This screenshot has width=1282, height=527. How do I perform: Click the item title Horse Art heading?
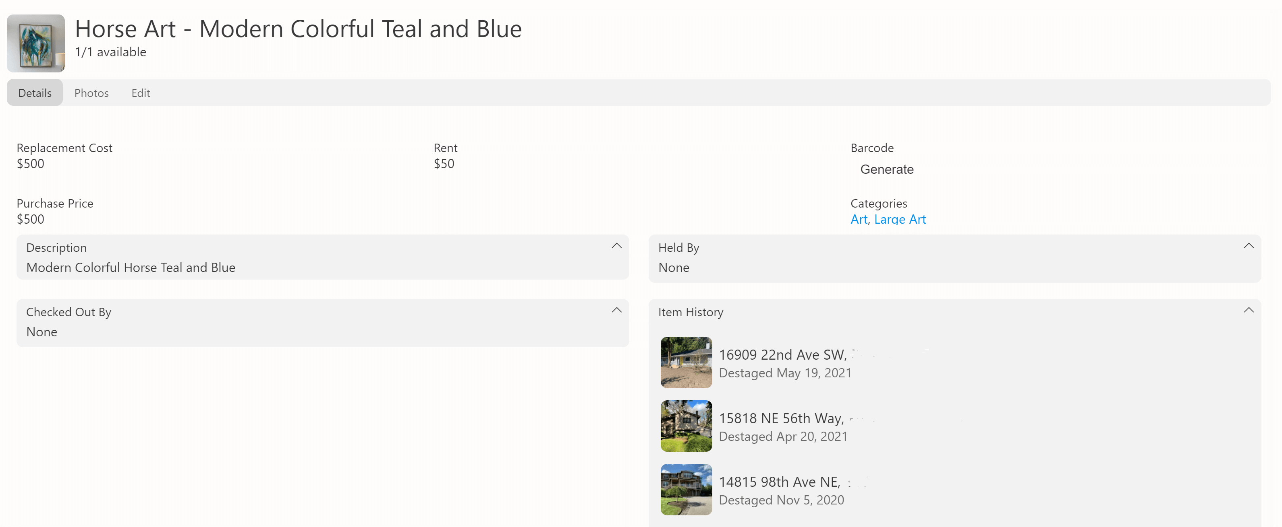click(x=298, y=29)
